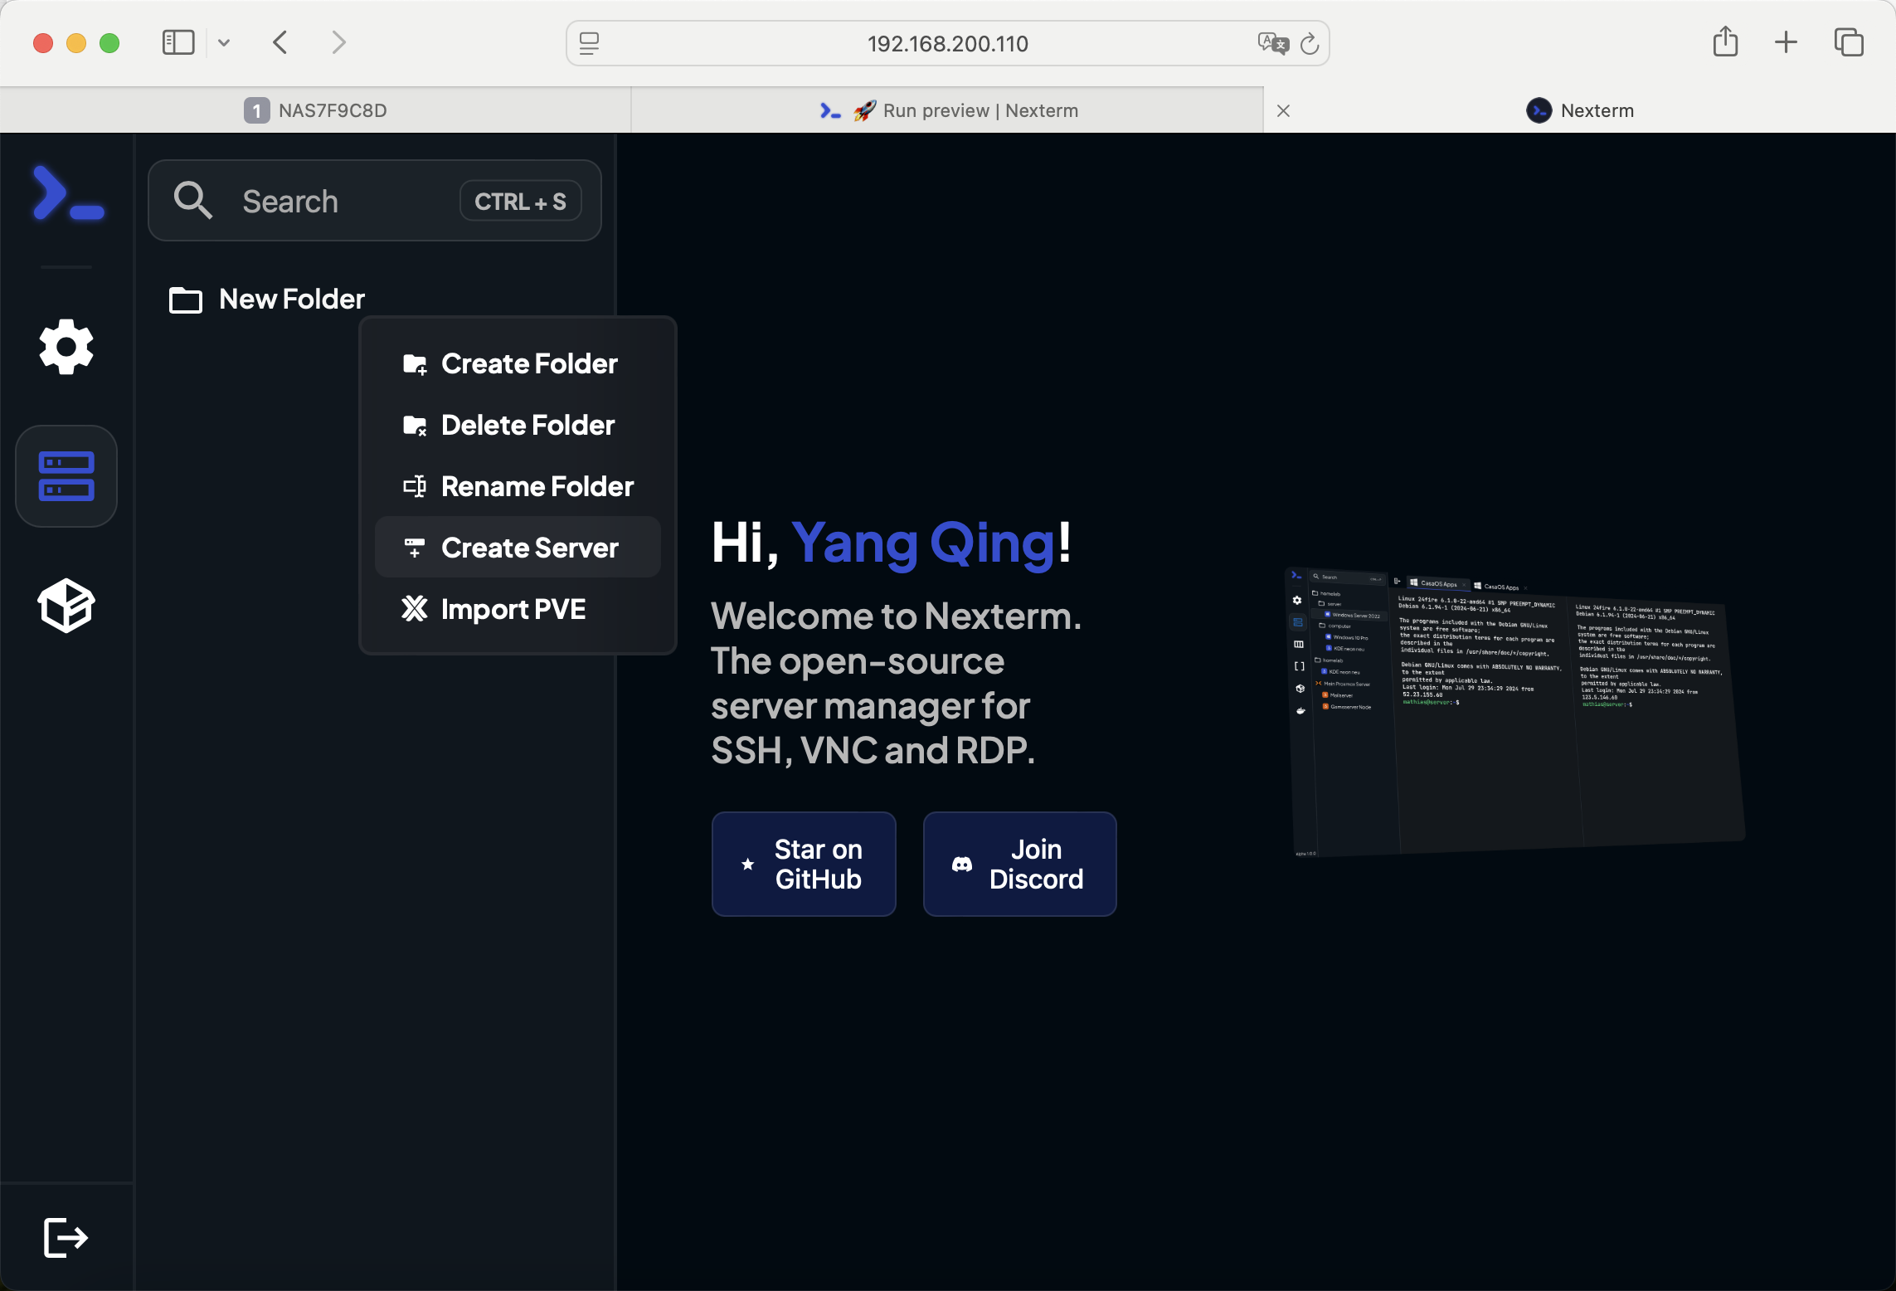
Task: Click Star on GitHub button
Action: tap(804, 864)
